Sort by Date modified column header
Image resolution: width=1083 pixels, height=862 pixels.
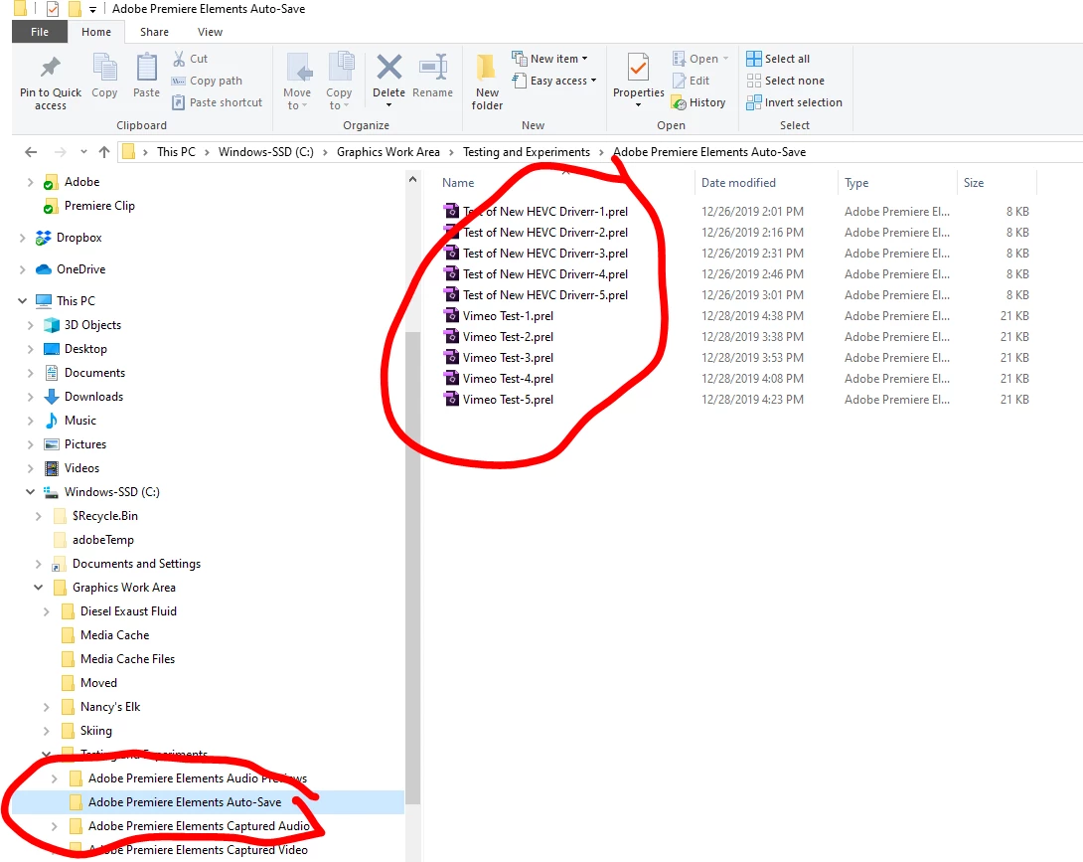pyautogui.click(x=738, y=183)
